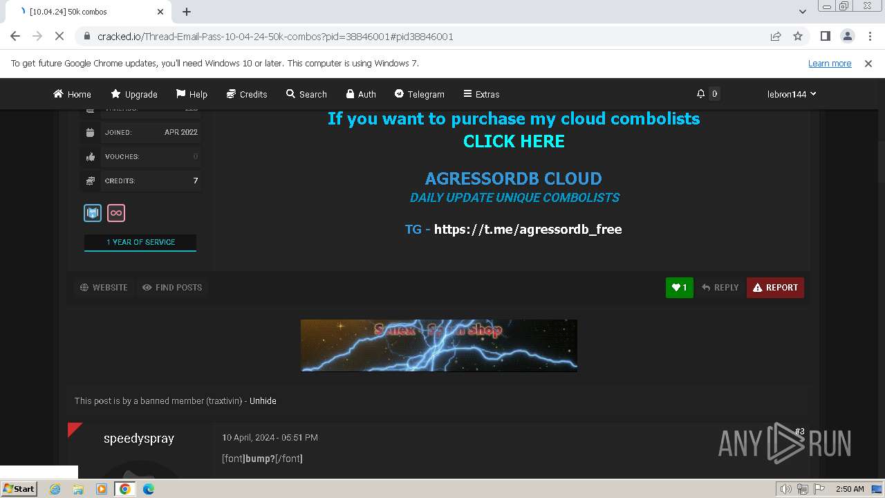Unhide the banned member post
The width and height of the screenshot is (885, 498).
point(263,400)
